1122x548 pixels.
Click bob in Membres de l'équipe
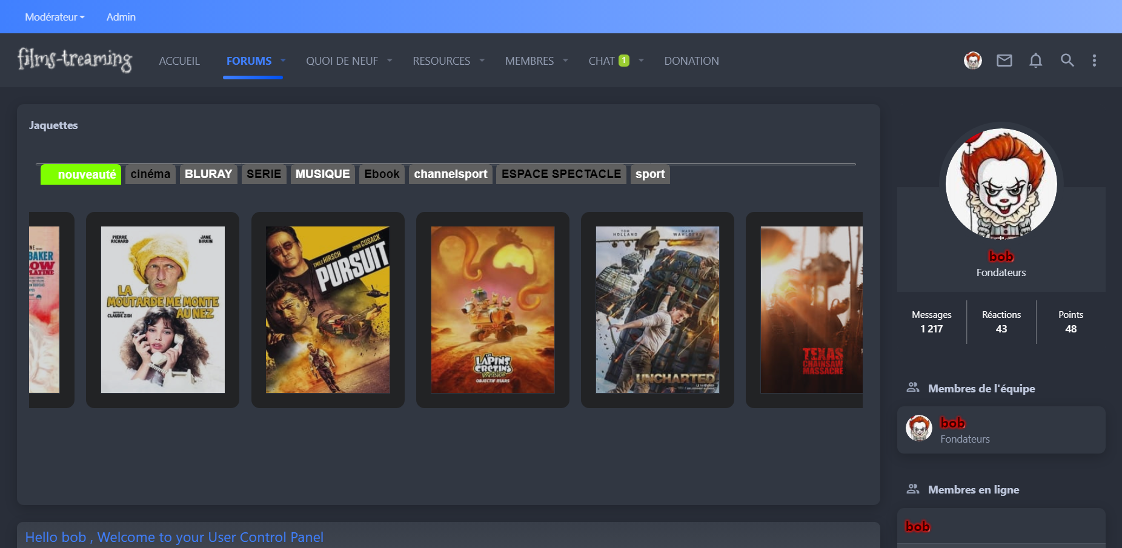[x=952, y=423]
